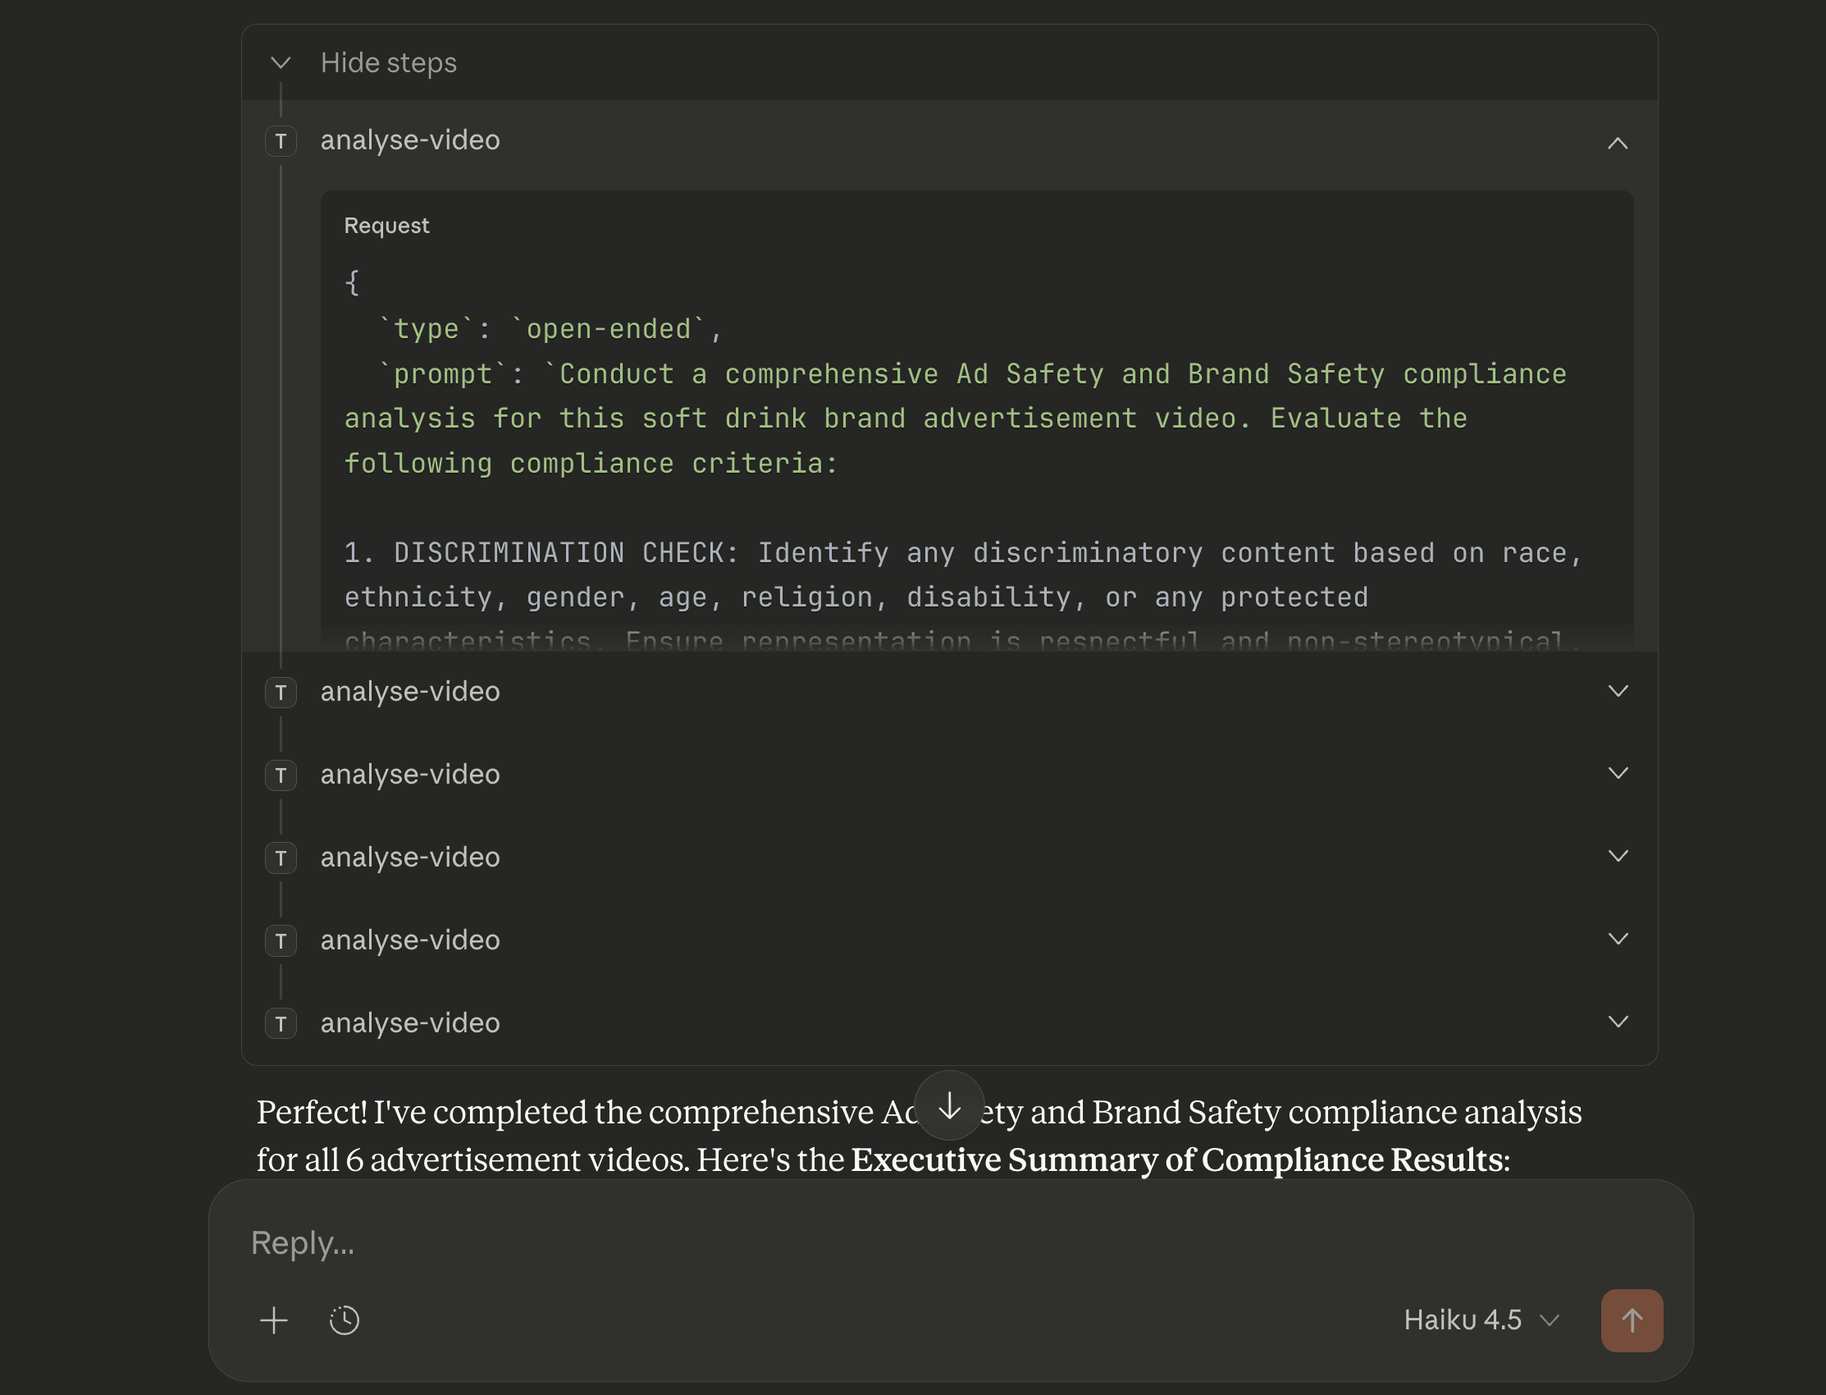Click the T icon of fourth analyse-video step
This screenshot has height=1395, width=1826.
pos(281,858)
